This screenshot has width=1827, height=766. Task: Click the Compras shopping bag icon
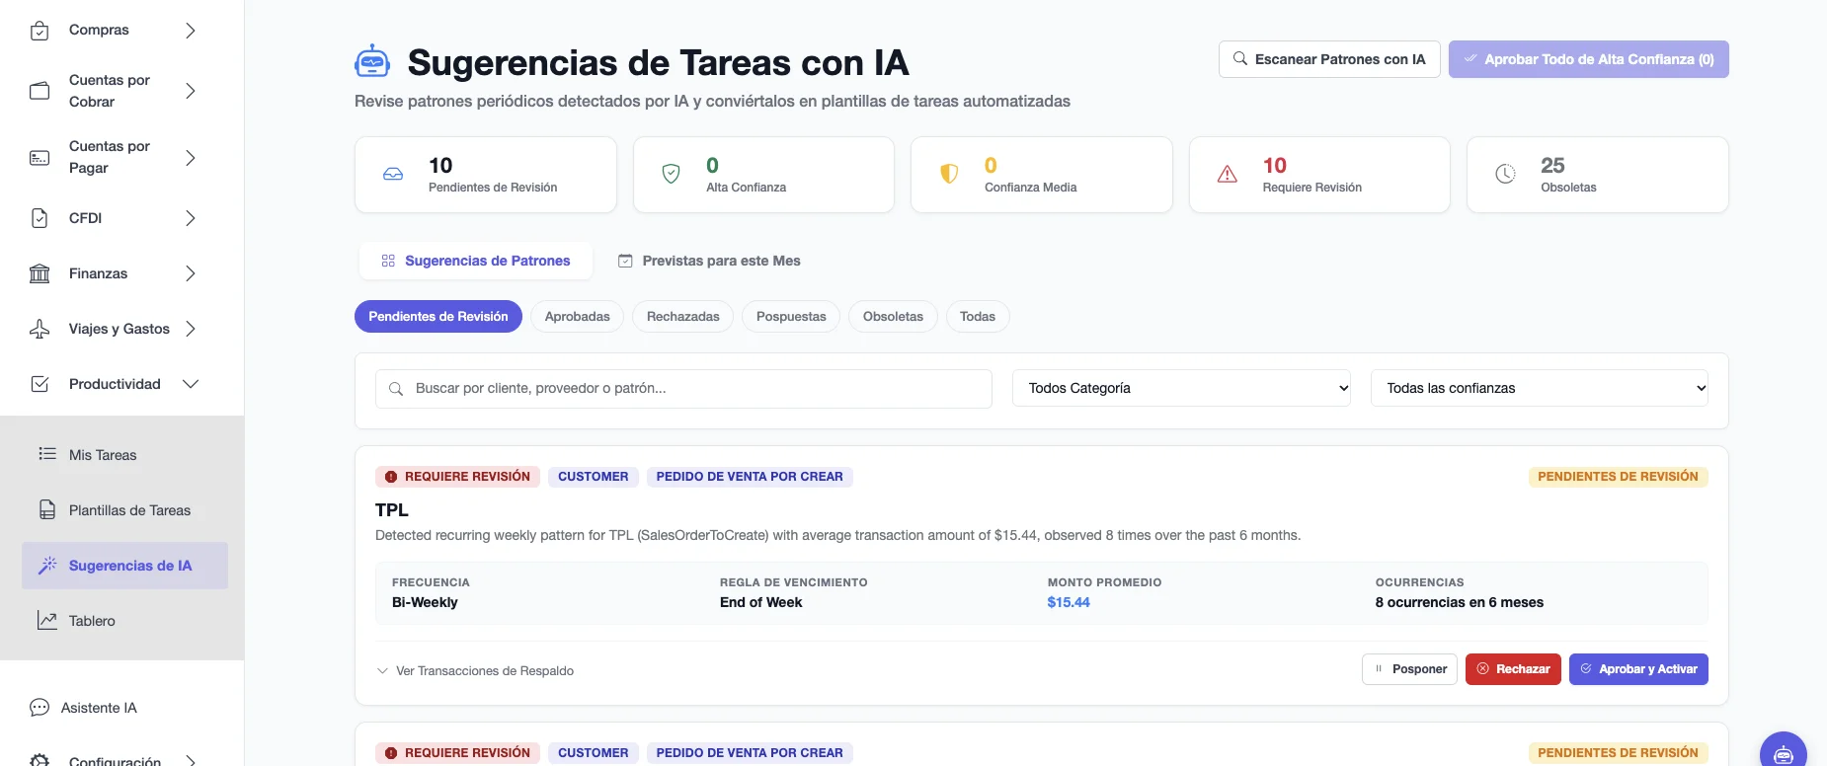click(x=40, y=31)
